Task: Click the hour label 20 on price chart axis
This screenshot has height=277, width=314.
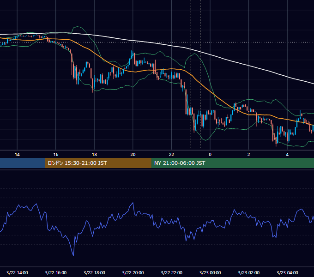Action: click(133, 155)
